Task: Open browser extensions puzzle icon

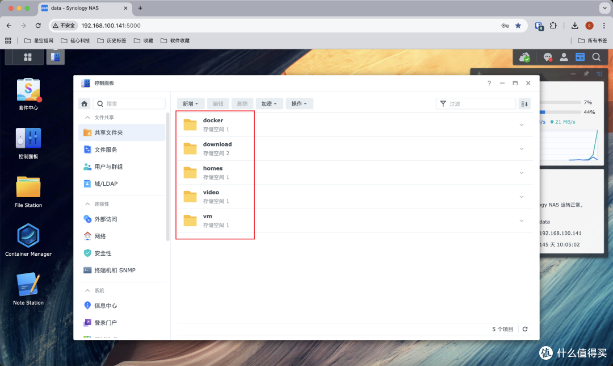Action: click(x=553, y=26)
